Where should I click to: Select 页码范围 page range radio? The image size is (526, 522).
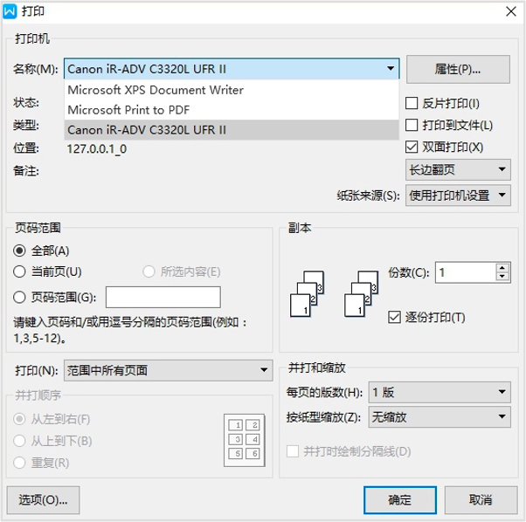19,297
